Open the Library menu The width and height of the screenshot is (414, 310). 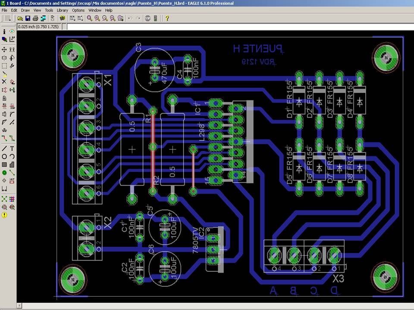click(63, 10)
